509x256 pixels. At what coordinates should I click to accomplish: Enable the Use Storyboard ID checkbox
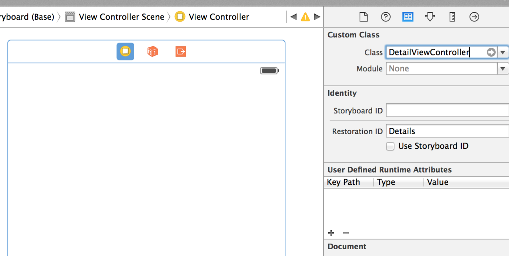[390, 146]
